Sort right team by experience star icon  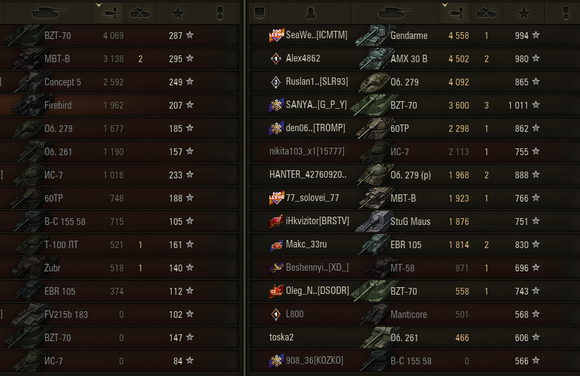[x=524, y=13]
